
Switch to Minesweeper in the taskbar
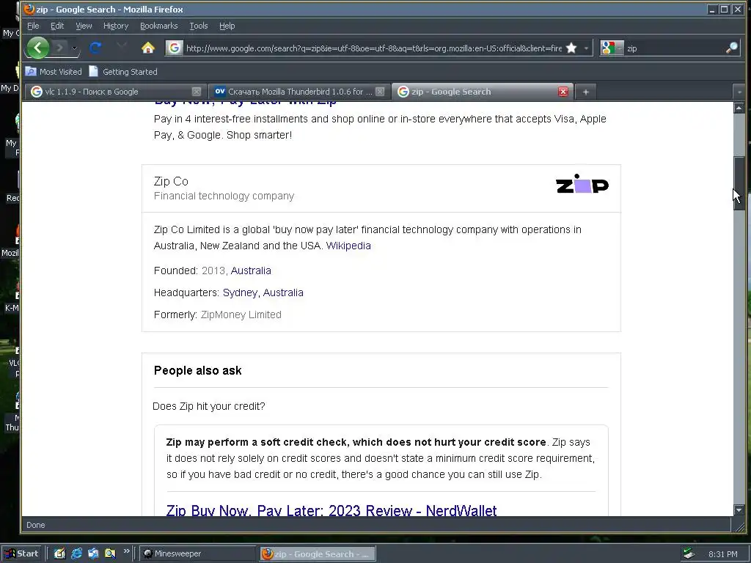click(198, 553)
